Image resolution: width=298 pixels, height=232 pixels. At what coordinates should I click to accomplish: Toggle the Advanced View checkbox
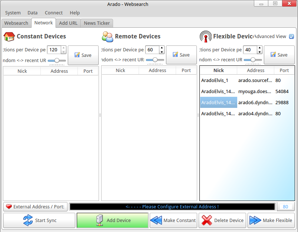click(x=291, y=36)
